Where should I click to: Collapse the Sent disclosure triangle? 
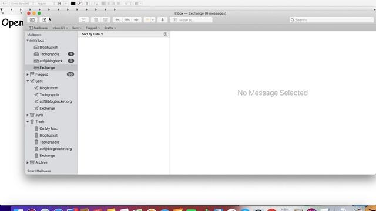click(x=28, y=81)
